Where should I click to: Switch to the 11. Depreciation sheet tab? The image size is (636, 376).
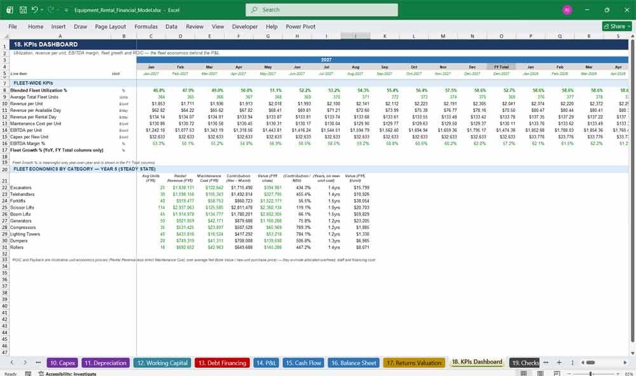pyautogui.click(x=106, y=363)
